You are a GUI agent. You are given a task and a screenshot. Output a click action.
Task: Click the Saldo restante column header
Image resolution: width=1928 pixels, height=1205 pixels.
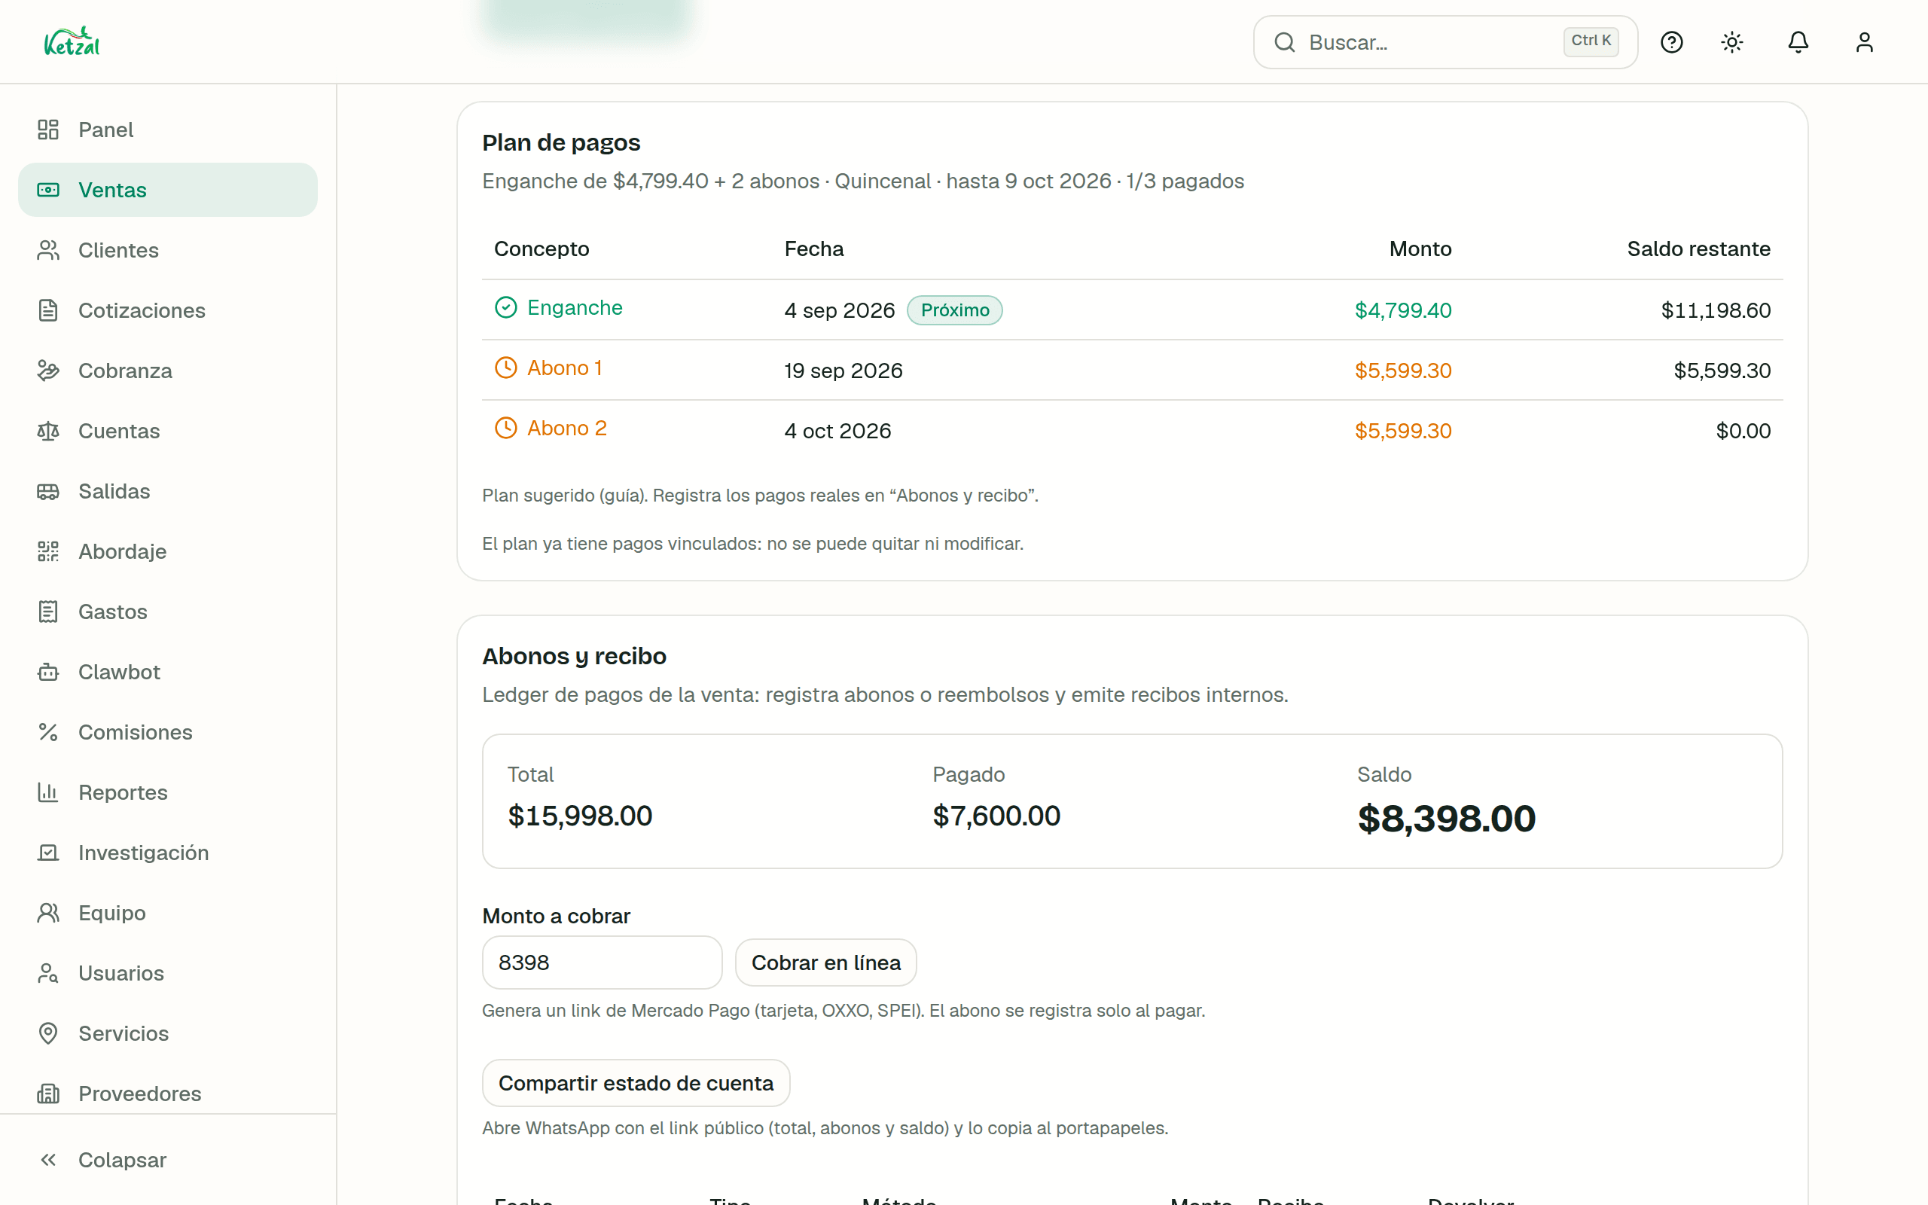[1698, 249]
